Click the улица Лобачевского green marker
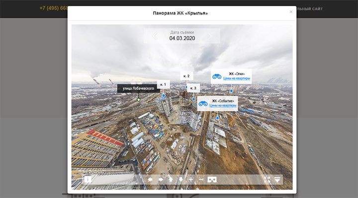 138,100
